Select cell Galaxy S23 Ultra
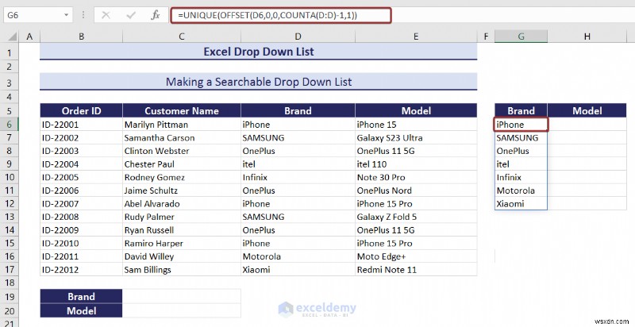635x327 pixels. point(416,137)
